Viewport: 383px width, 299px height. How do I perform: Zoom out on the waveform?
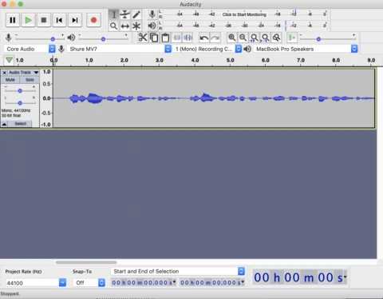click(x=243, y=38)
